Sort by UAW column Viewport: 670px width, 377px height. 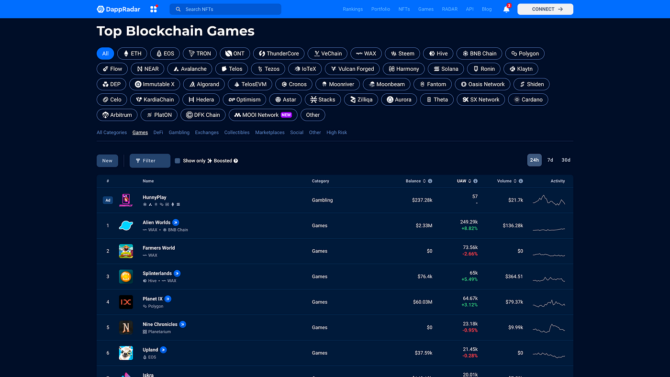(464, 181)
